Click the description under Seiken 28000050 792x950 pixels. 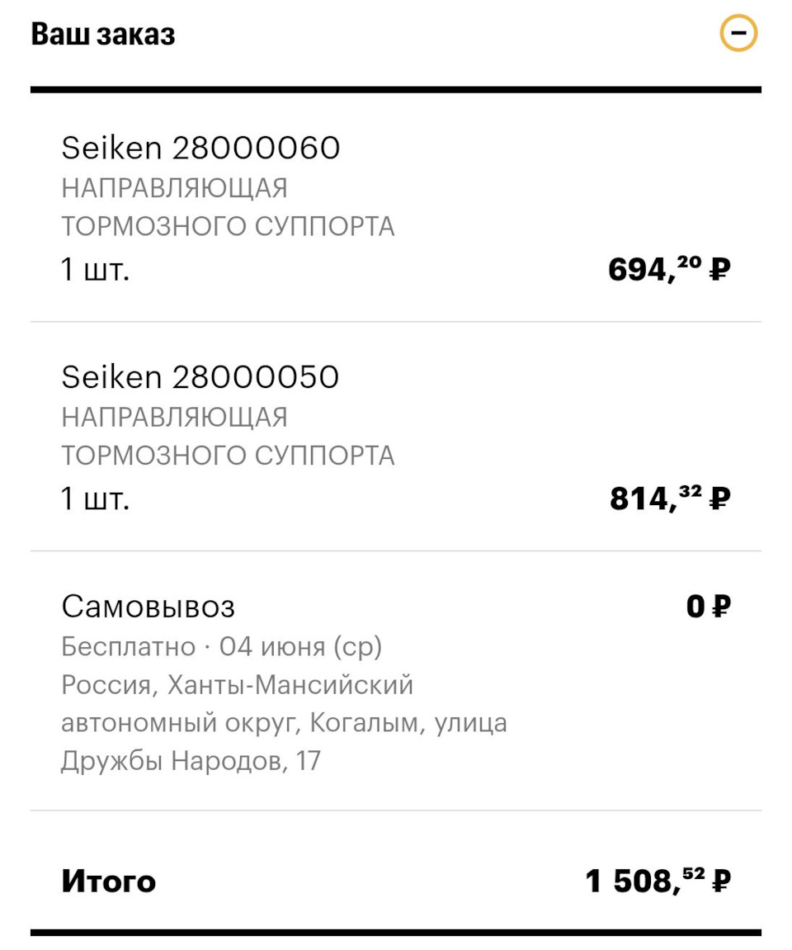pyautogui.click(x=228, y=437)
